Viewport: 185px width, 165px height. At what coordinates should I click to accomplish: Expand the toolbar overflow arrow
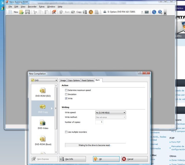pos(165,13)
